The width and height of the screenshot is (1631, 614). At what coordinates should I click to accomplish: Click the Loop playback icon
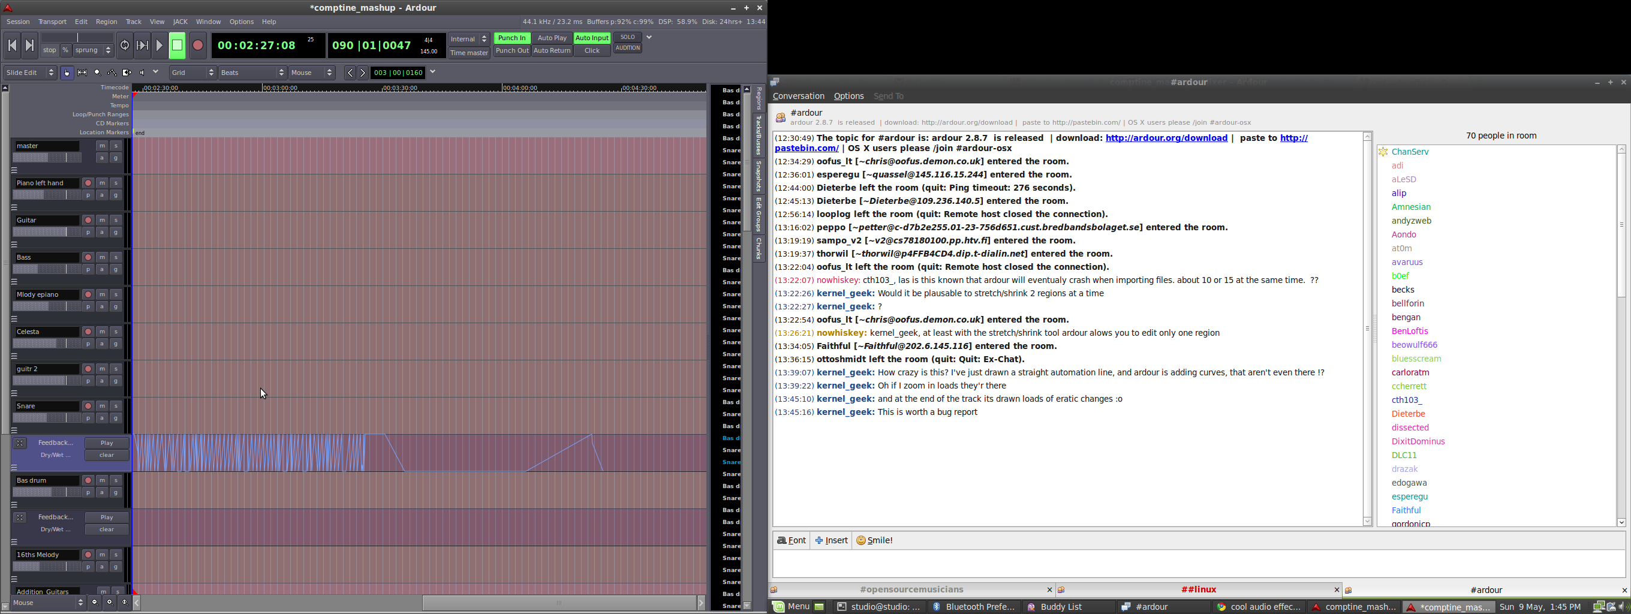(125, 46)
